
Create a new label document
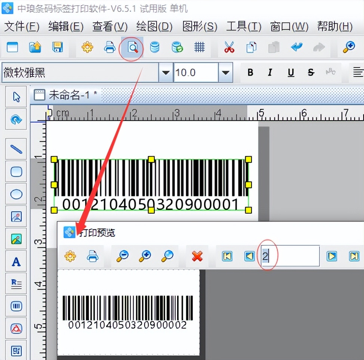[12, 47]
